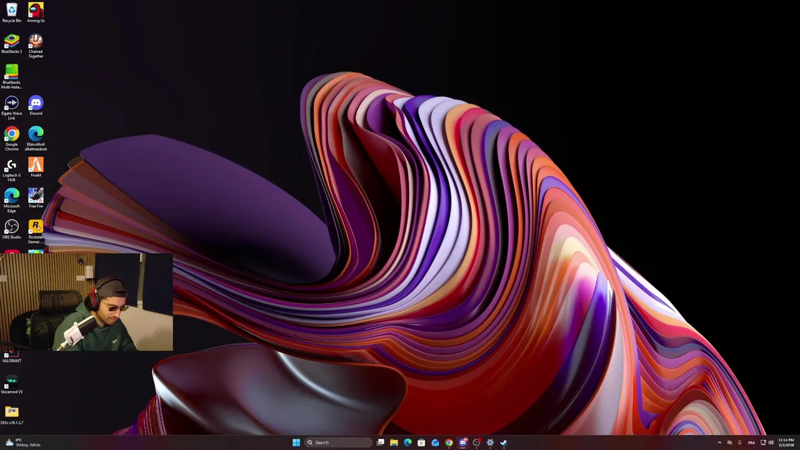Select the DDU v18.1.3.7 folder icon
The image size is (800, 450).
[11, 416]
